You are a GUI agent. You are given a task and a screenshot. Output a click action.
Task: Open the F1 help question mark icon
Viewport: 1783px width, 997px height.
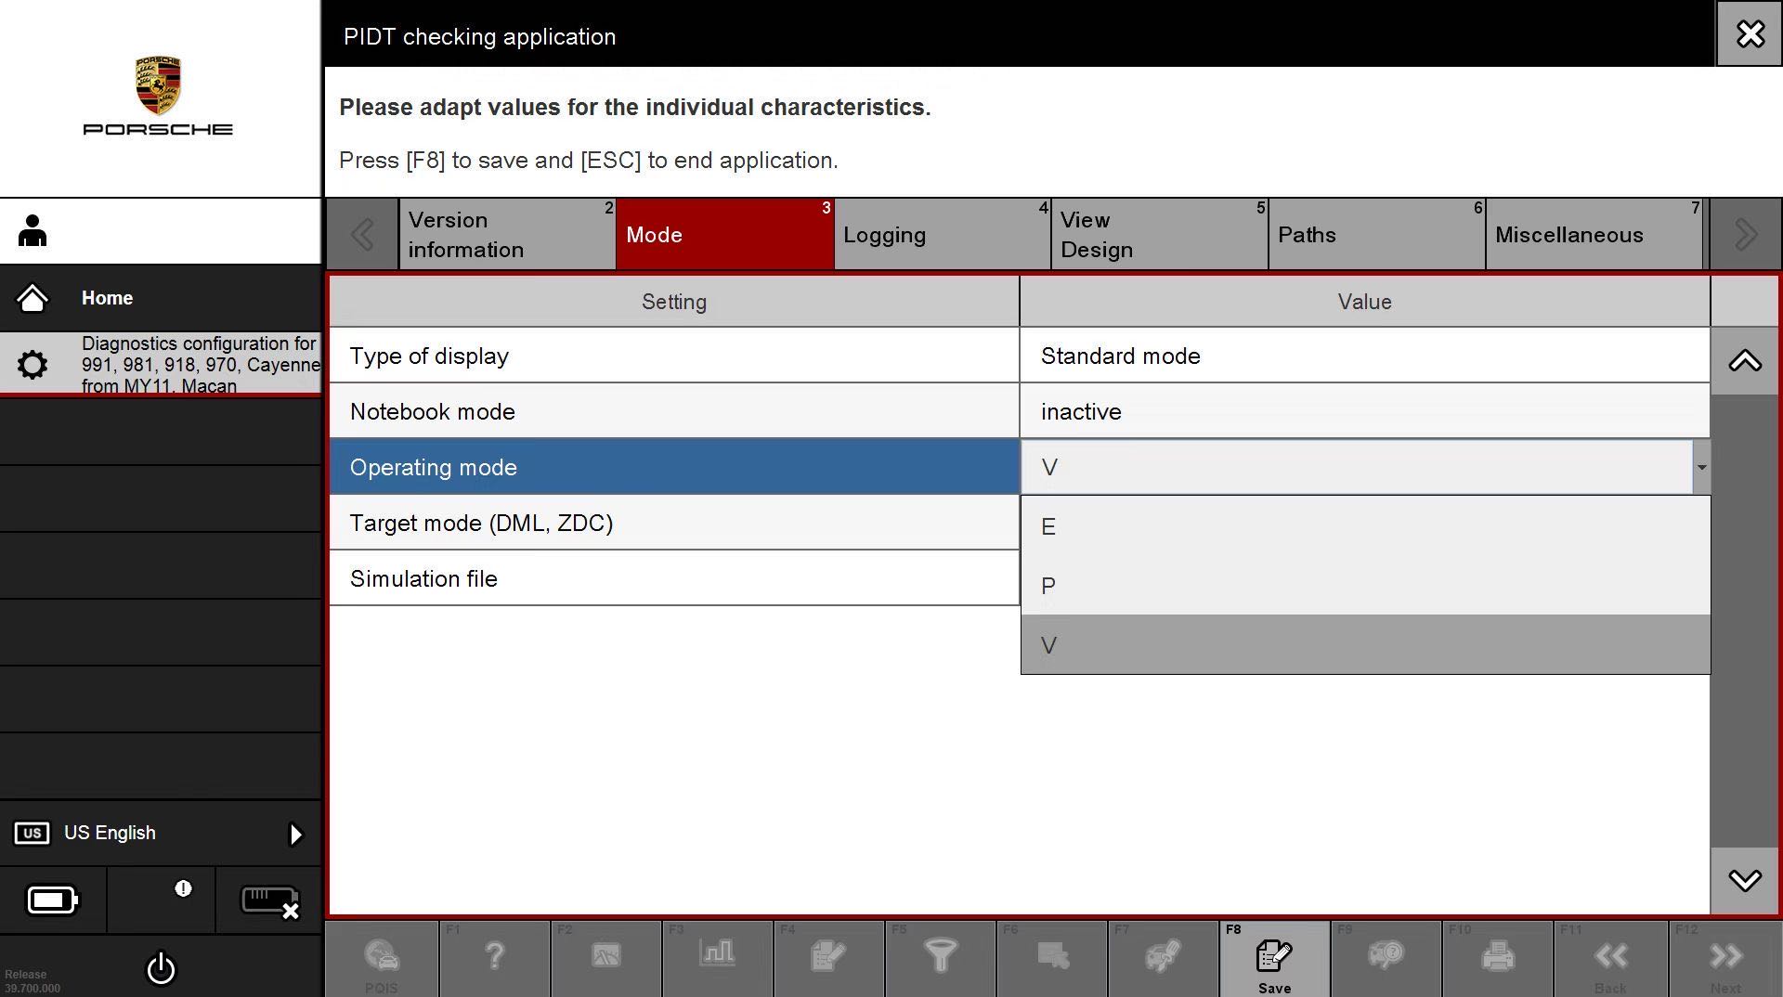tap(494, 954)
